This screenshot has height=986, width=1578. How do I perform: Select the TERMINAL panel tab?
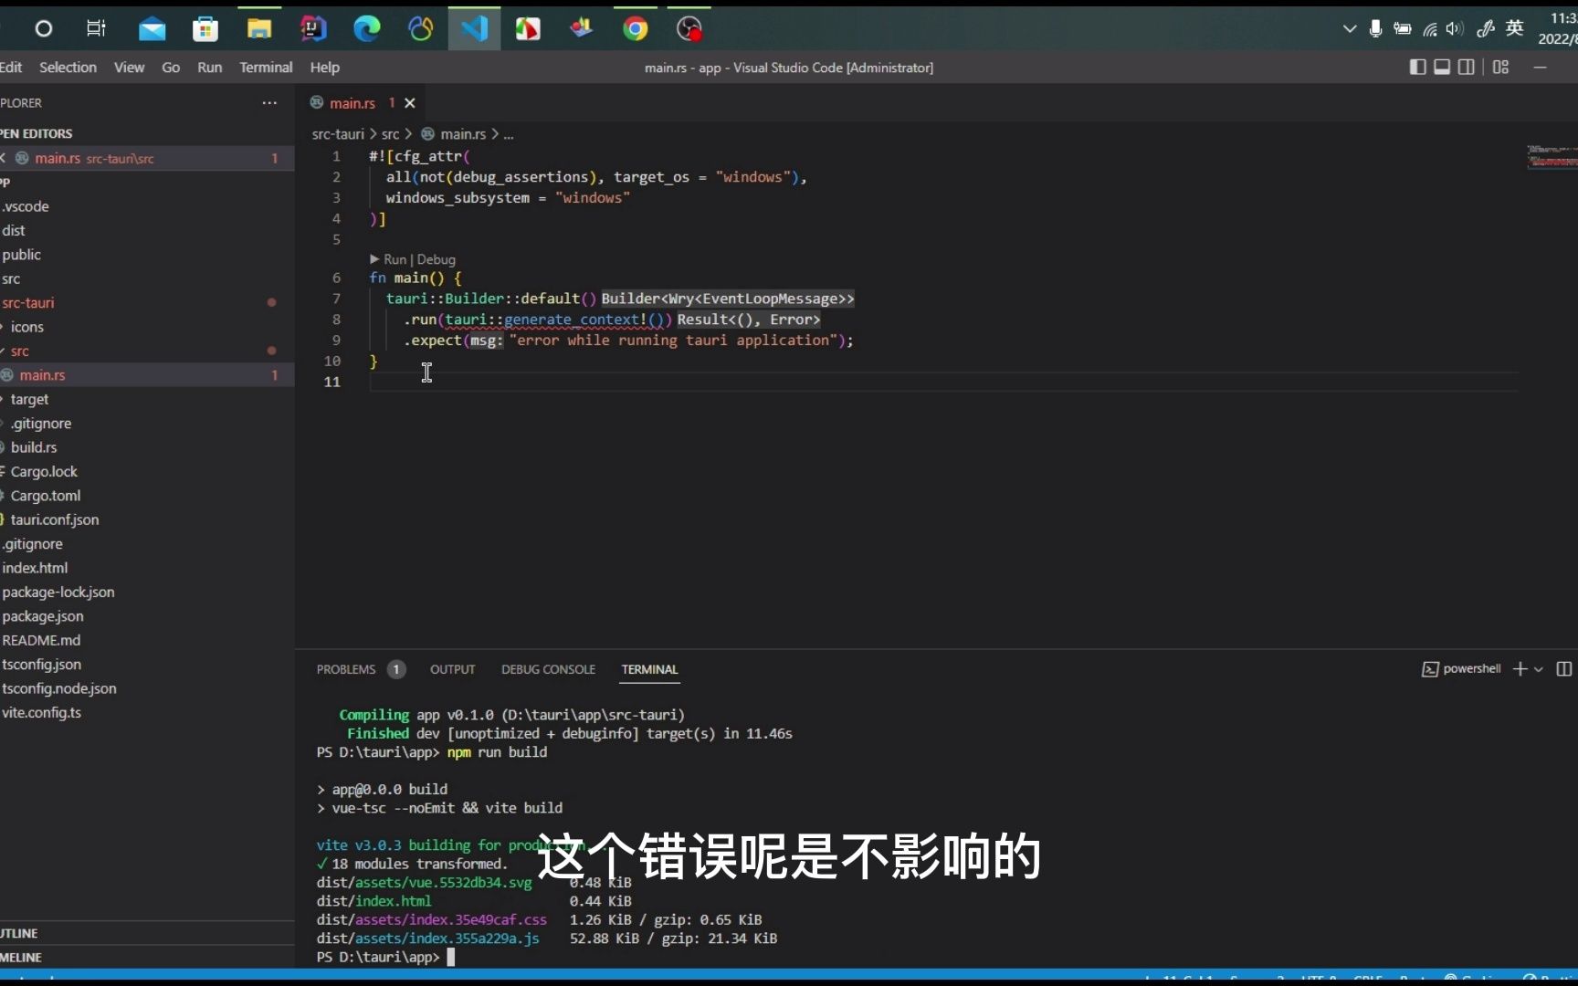tap(650, 669)
